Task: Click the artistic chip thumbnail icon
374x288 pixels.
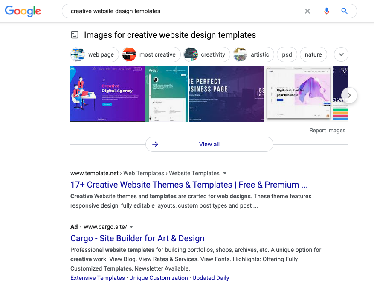Action: pyautogui.click(x=241, y=54)
